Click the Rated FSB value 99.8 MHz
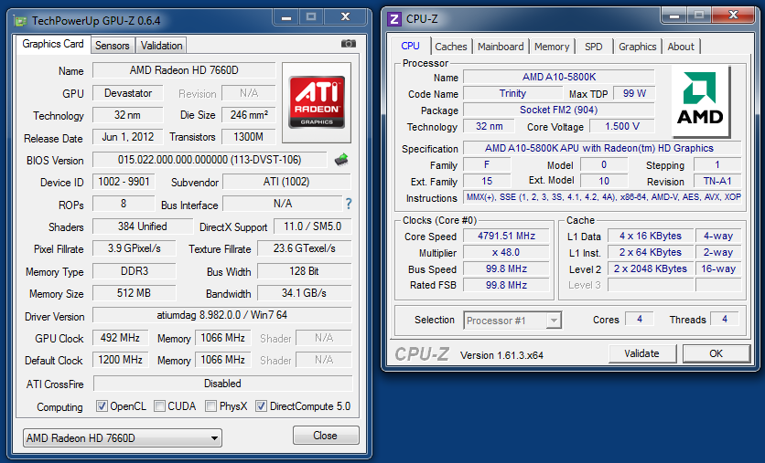 tap(506, 285)
